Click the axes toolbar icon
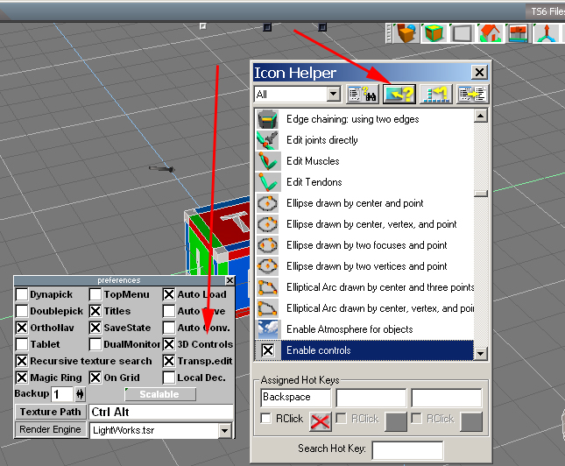Image resolution: width=565 pixels, height=466 pixels. pyautogui.click(x=547, y=33)
